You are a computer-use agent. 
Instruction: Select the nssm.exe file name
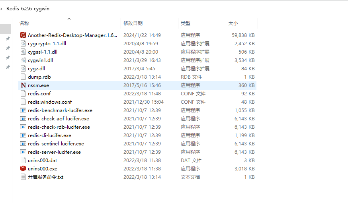(38, 85)
